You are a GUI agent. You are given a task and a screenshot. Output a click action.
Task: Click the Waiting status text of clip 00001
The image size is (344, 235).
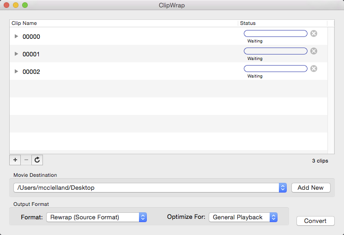pos(255,59)
